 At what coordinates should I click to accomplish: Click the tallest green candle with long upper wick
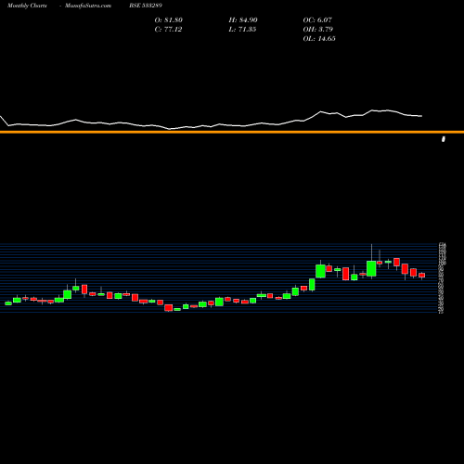[x=371, y=268]
